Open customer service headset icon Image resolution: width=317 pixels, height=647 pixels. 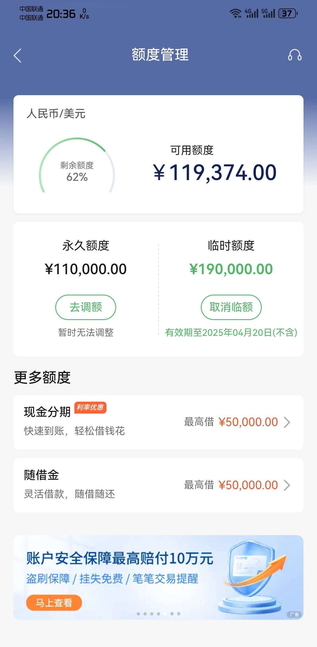coord(295,55)
